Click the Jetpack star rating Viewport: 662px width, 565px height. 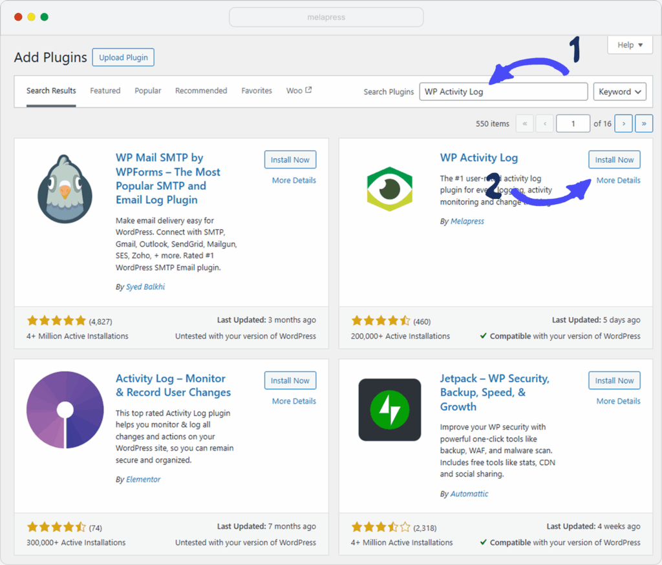(x=381, y=527)
